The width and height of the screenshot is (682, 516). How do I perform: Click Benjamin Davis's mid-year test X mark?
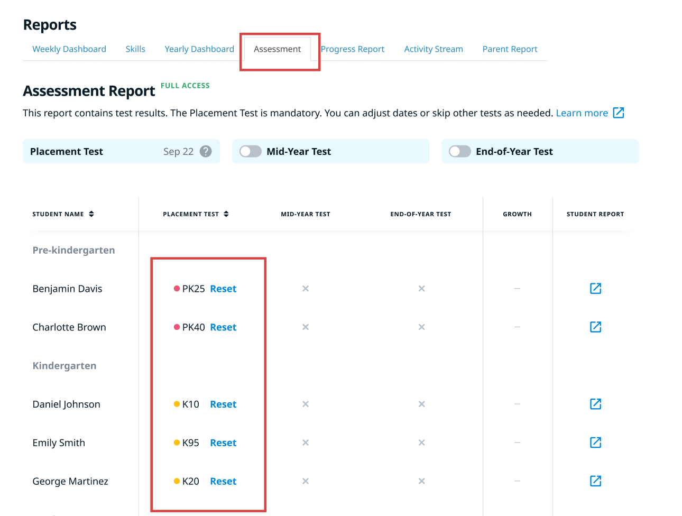tap(306, 289)
